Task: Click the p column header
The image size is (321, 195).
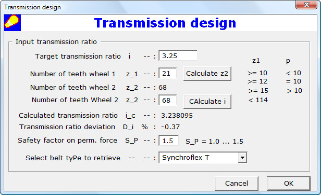Action: click(288, 61)
